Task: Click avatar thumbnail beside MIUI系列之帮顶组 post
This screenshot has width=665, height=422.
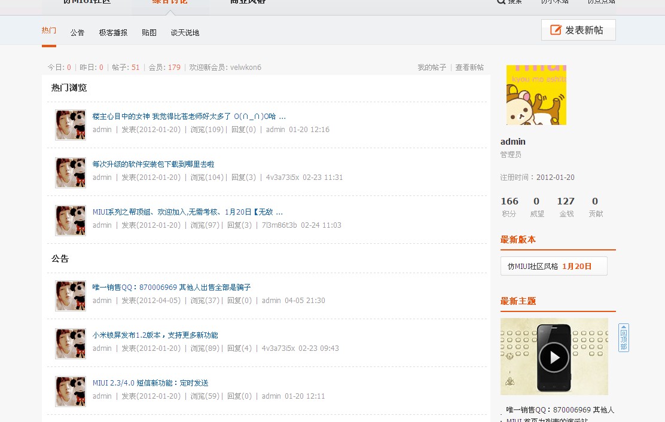Action: 71,221
